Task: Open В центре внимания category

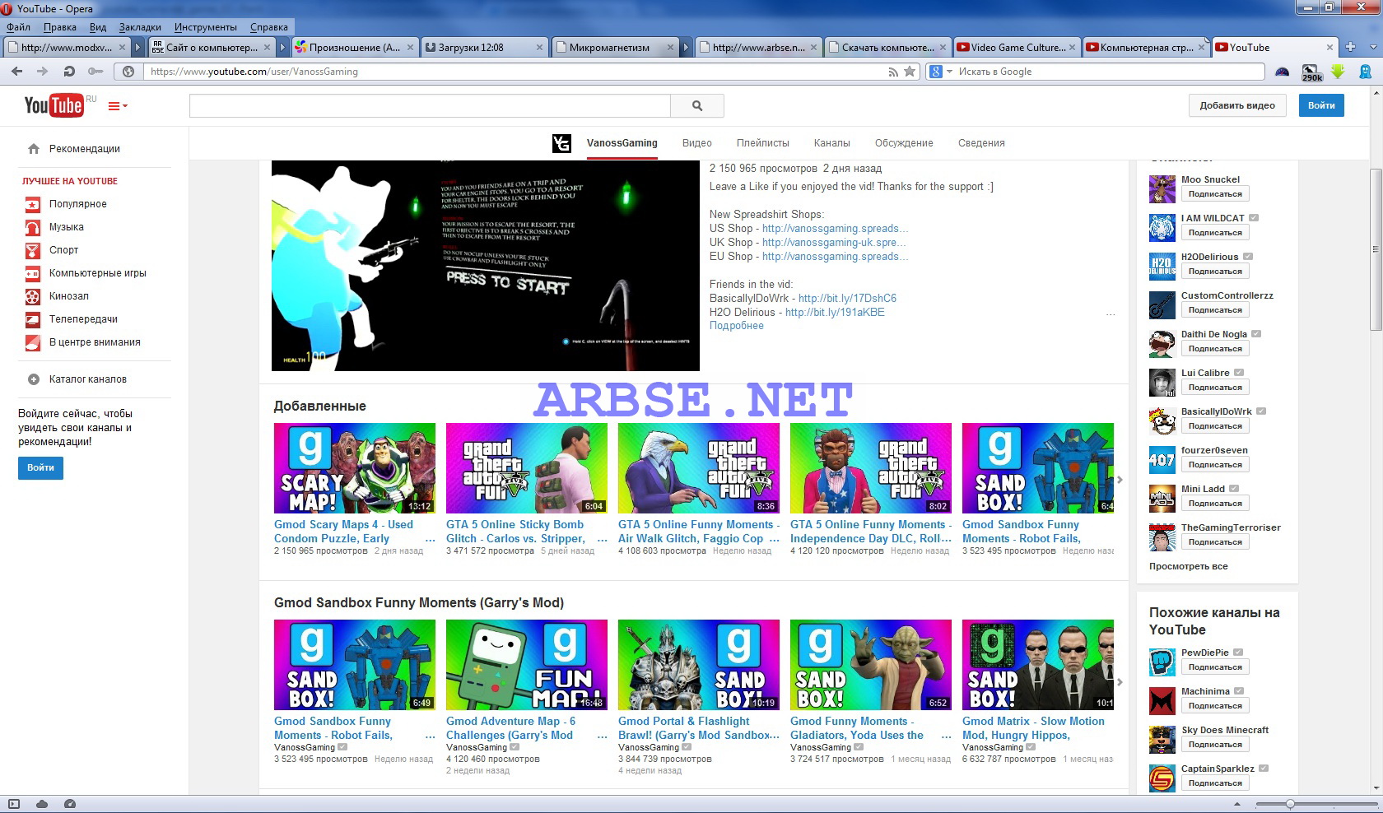Action: (95, 342)
